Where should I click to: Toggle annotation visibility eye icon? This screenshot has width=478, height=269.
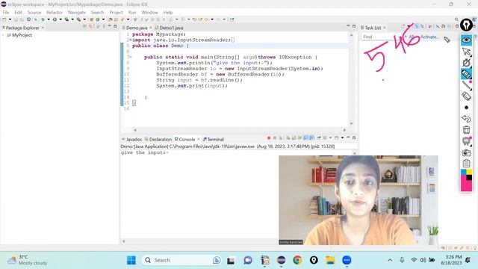[x=466, y=40]
